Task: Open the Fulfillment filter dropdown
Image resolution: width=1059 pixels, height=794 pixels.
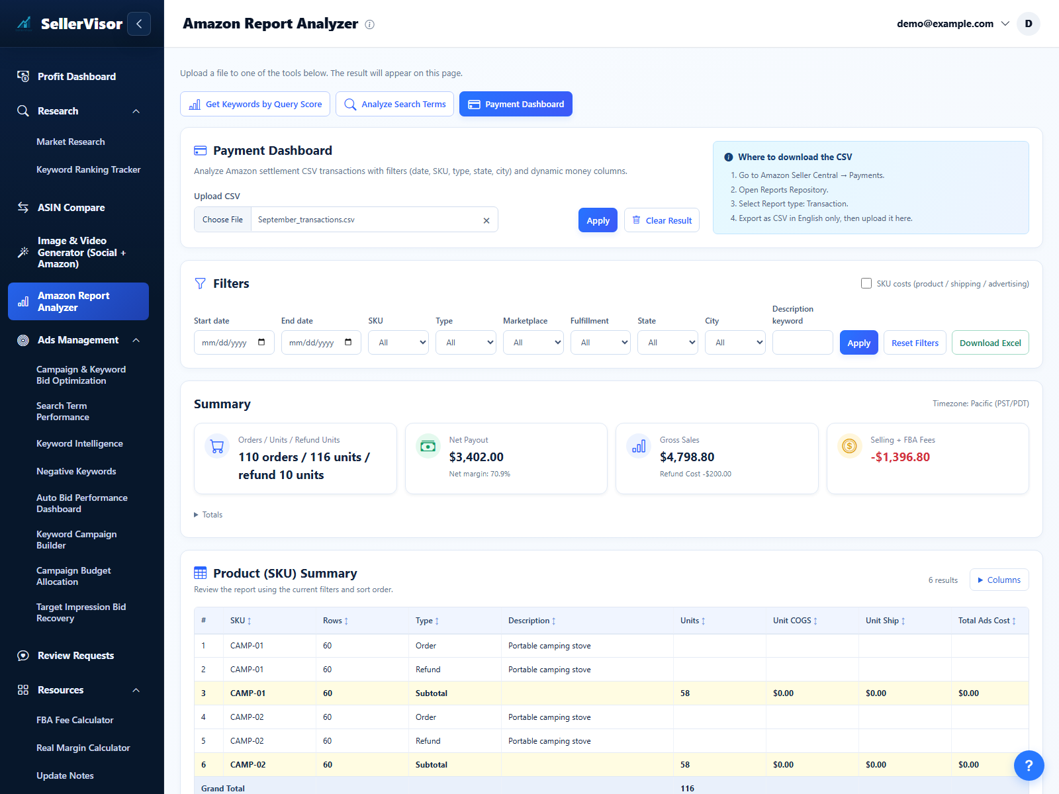Action: point(600,342)
